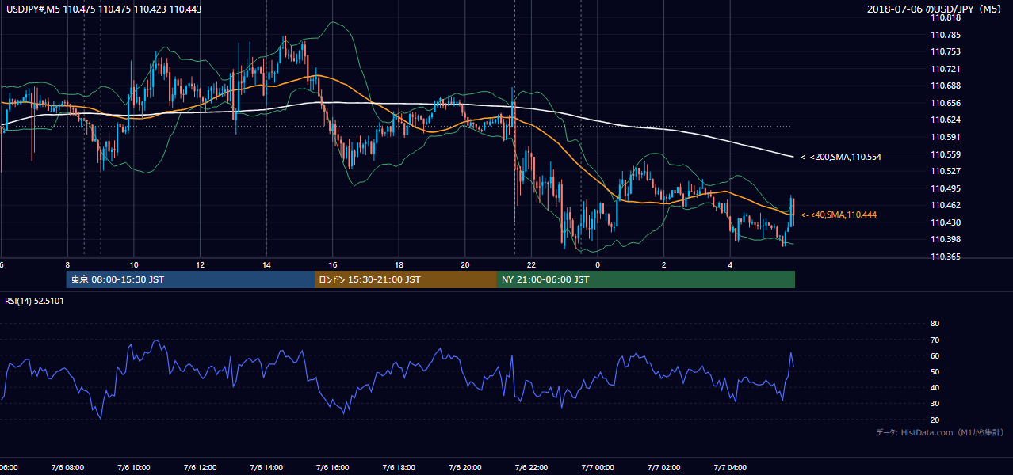Click the 200 SMA 110.554 label
1013x475 pixels.
(x=841, y=157)
